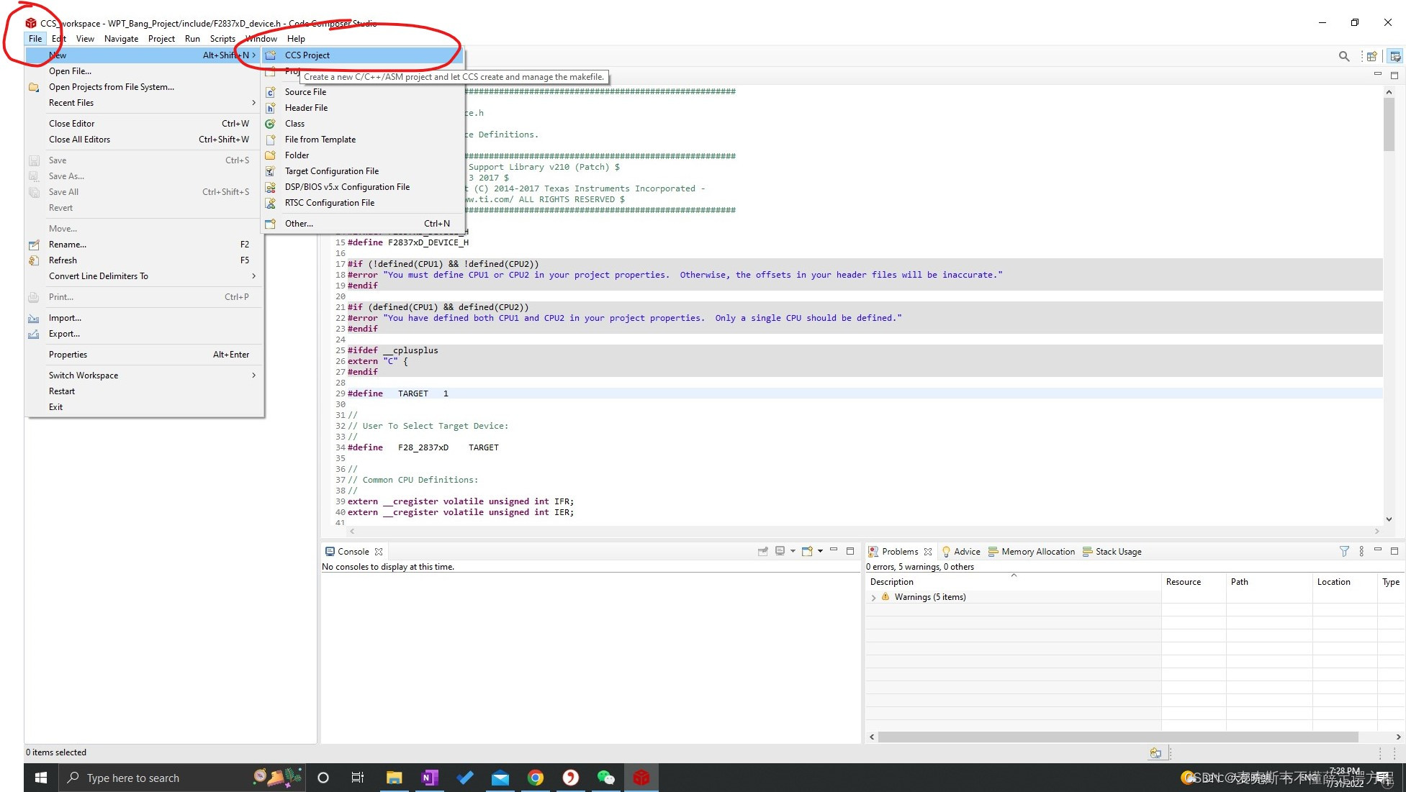This screenshot has width=1406, height=792.
Task: Open the quick access search icon
Action: [1343, 56]
